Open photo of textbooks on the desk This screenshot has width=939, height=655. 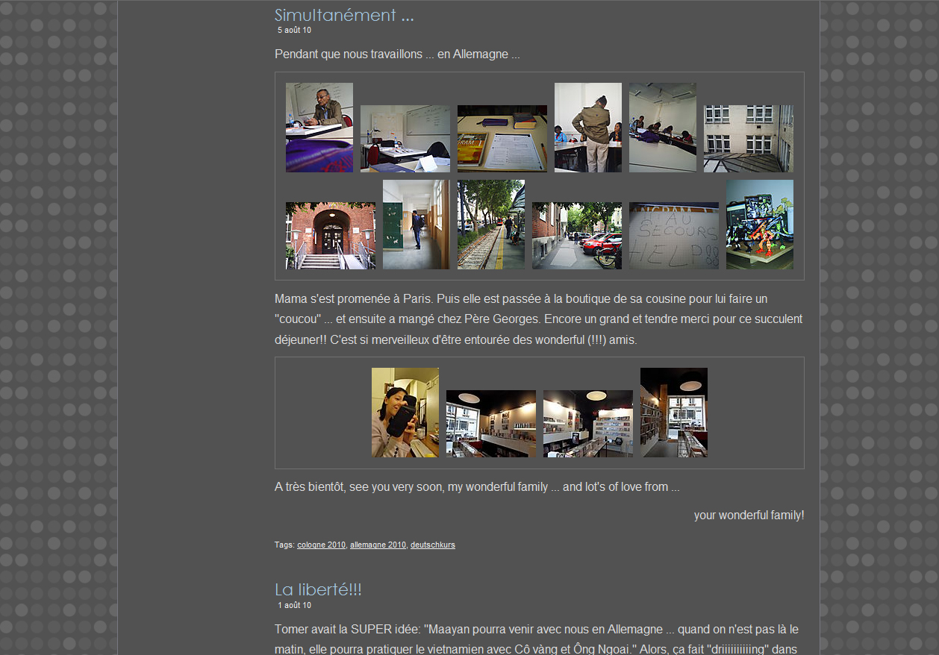pos(502,139)
